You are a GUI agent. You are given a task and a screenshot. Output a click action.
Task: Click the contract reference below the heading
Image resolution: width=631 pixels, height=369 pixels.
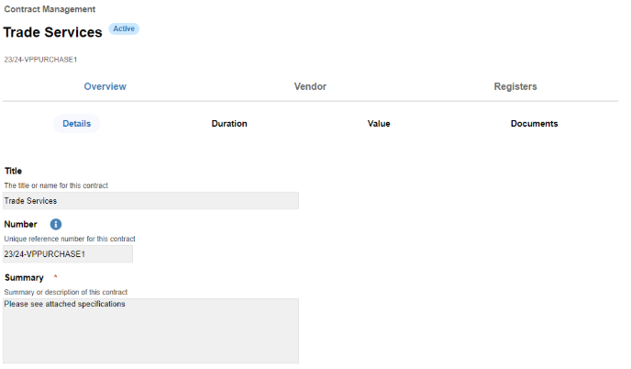click(x=40, y=60)
